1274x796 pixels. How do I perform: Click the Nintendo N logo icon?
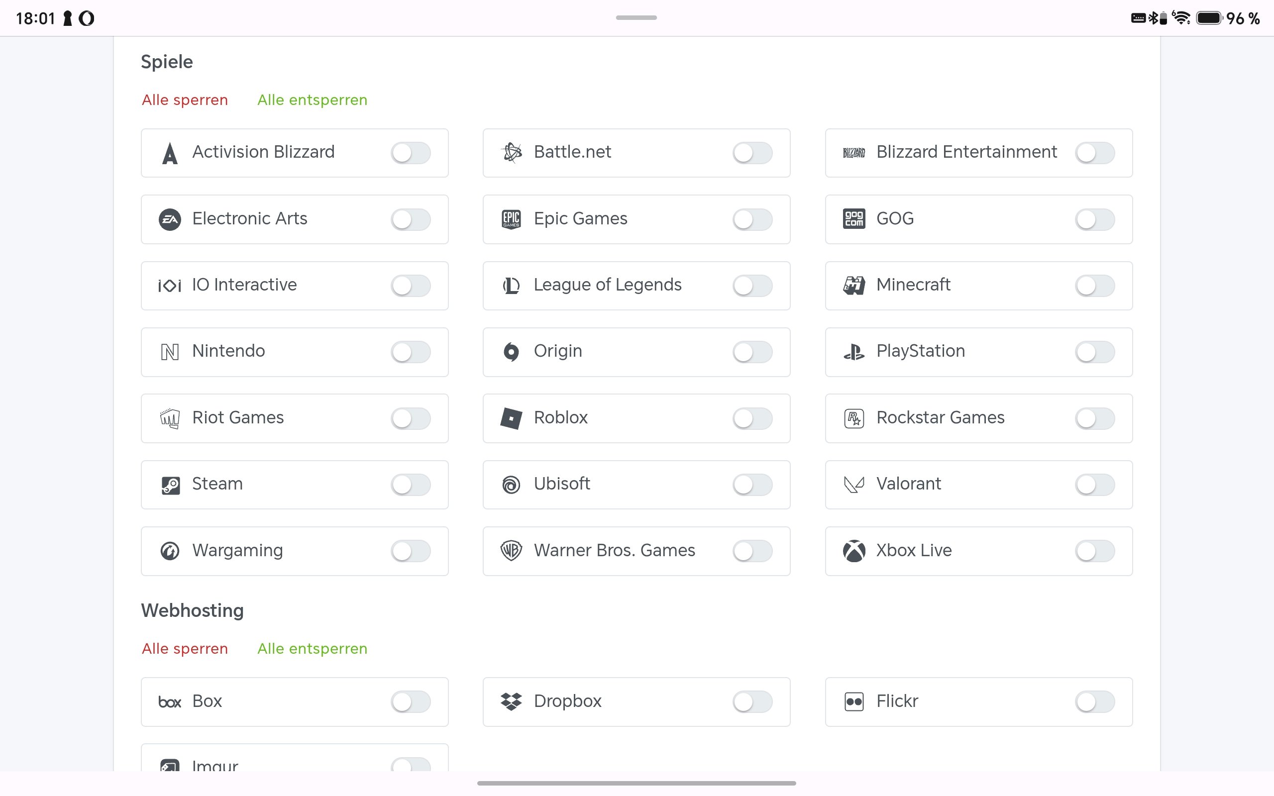pos(170,352)
